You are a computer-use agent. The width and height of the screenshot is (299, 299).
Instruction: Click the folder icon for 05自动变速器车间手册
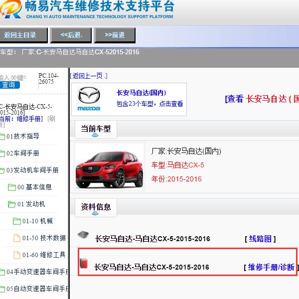pyautogui.click(x=2, y=289)
